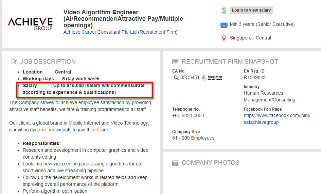
Task: Click the camera icon beside Company Photos
Action: click(x=175, y=163)
